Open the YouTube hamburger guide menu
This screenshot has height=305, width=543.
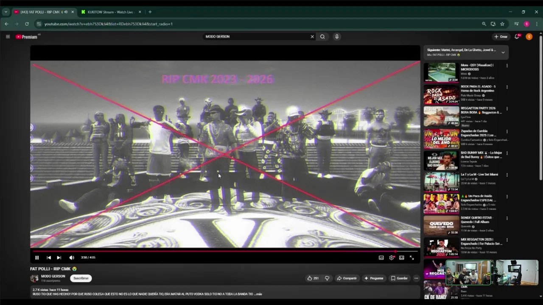(8, 37)
